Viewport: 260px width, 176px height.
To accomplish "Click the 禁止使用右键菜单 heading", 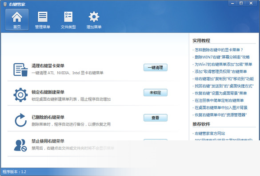I will (x=48, y=141).
